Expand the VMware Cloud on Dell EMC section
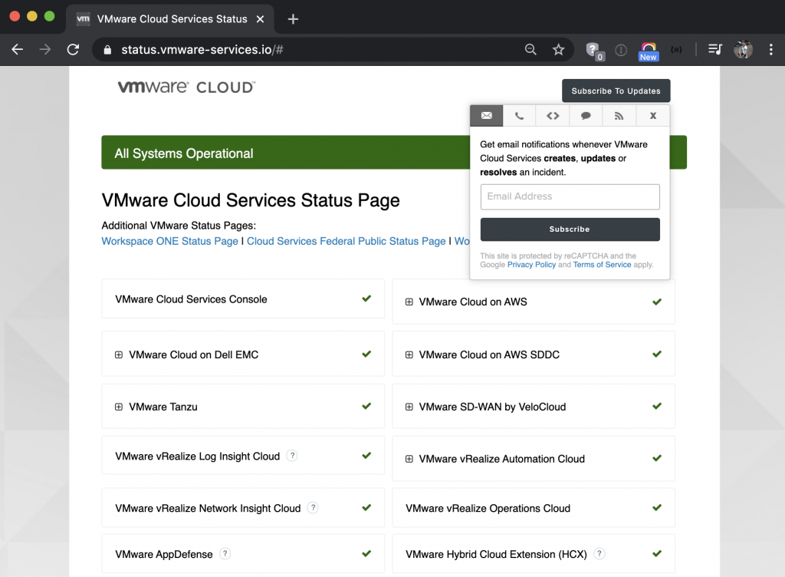Image resolution: width=785 pixels, height=577 pixels. pos(118,354)
